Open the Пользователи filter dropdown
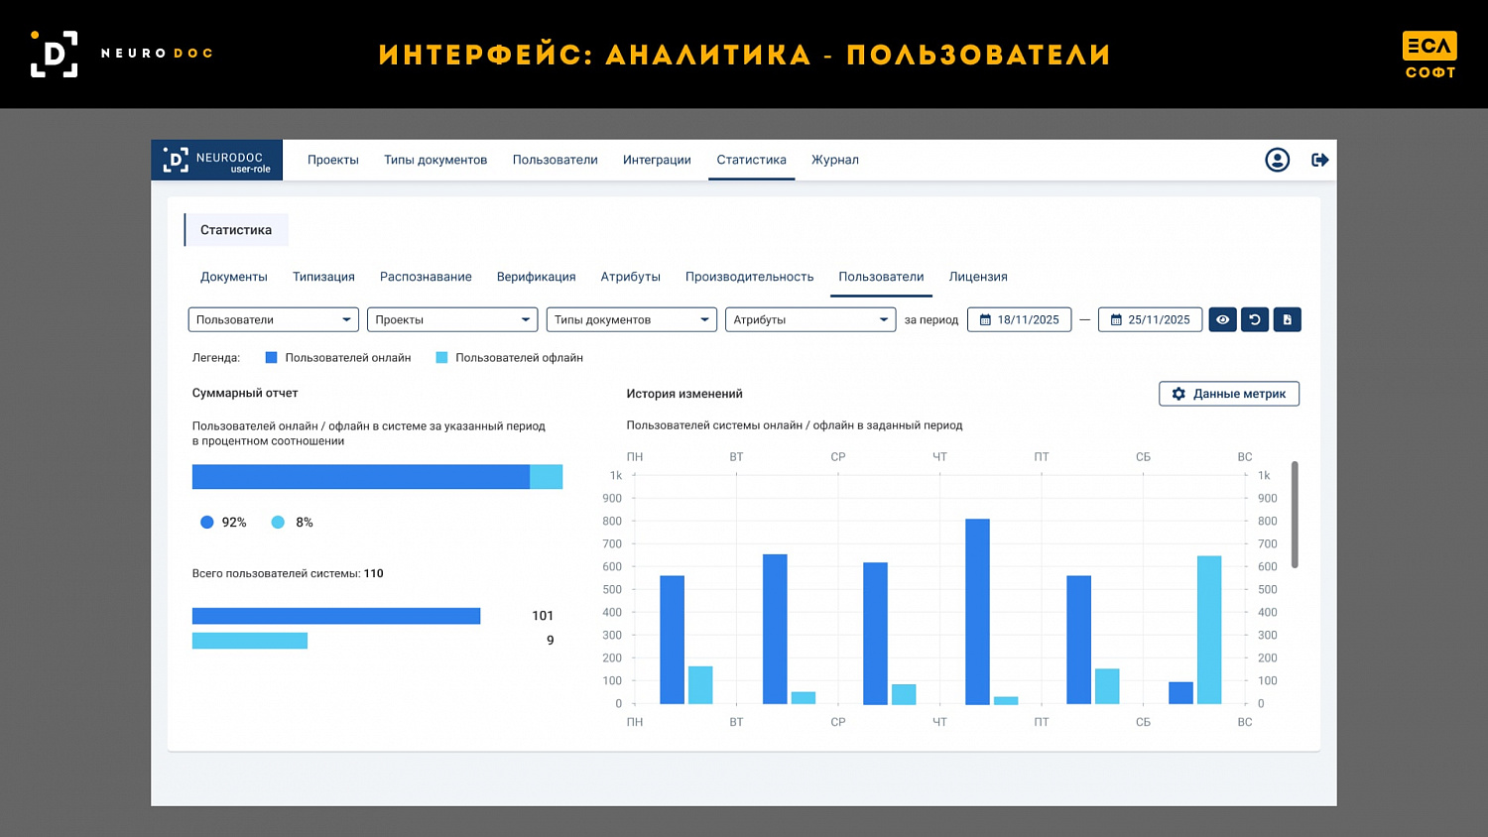The image size is (1488, 837). pyautogui.click(x=274, y=319)
